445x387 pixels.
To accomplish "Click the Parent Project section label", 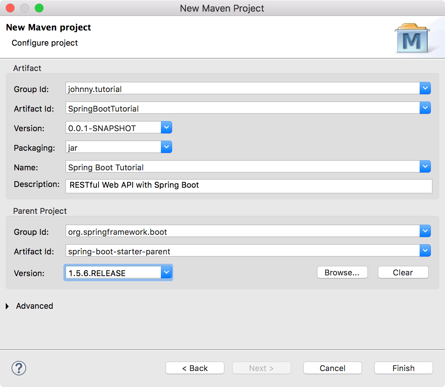I will click(x=40, y=211).
